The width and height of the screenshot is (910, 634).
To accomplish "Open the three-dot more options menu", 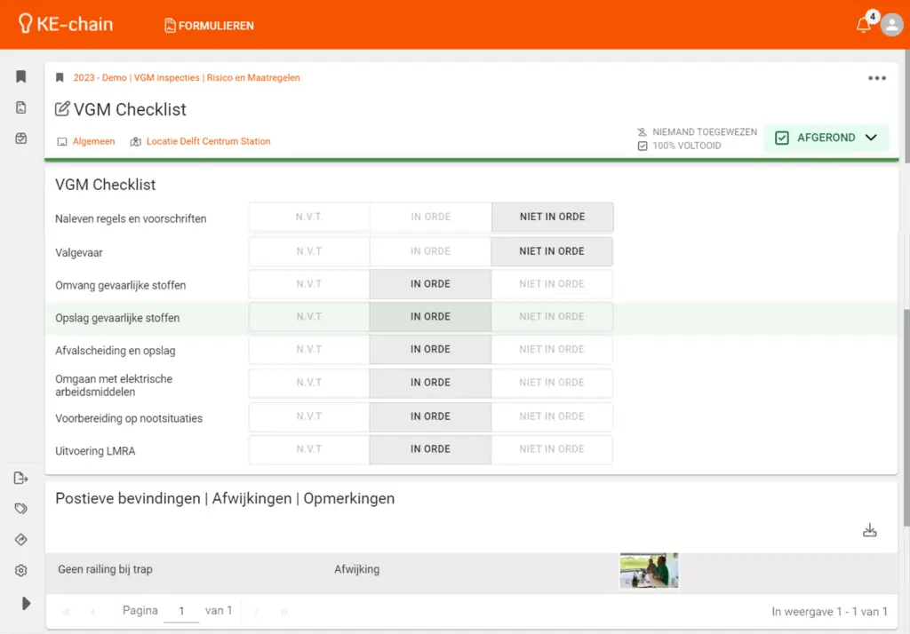I will pyautogui.click(x=876, y=78).
